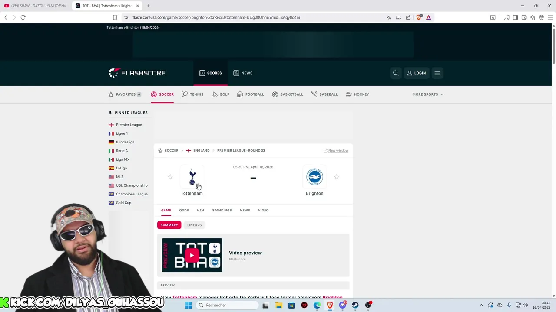Open a new browser tab with plus
The width and height of the screenshot is (556, 312).
[148, 6]
